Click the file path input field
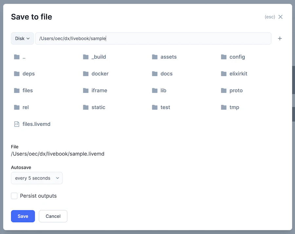This screenshot has width=295, height=234. pos(153,38)
